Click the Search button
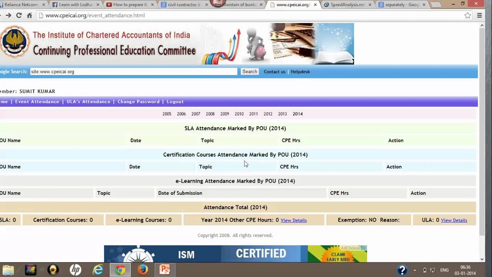 [249, 72]
